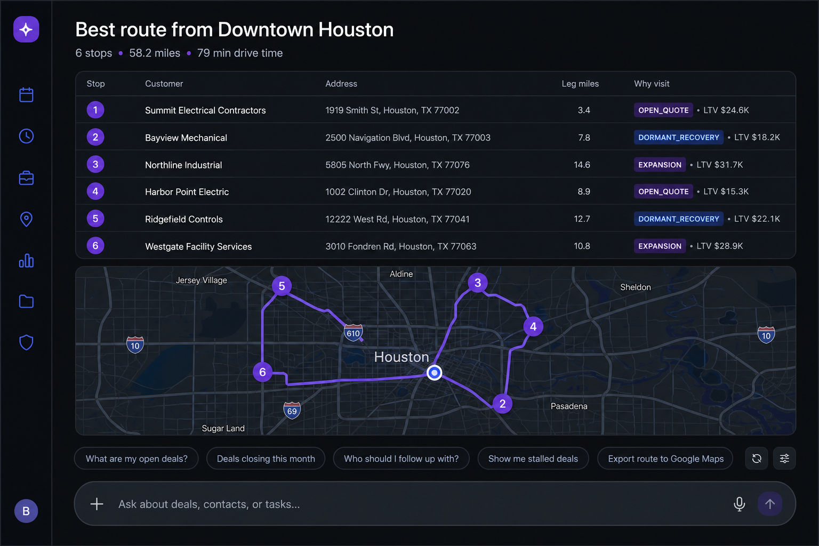The height and width of the screenshot is (546, 819).
Task: Click the user avatar labeled B
Action: pos(26,511)
